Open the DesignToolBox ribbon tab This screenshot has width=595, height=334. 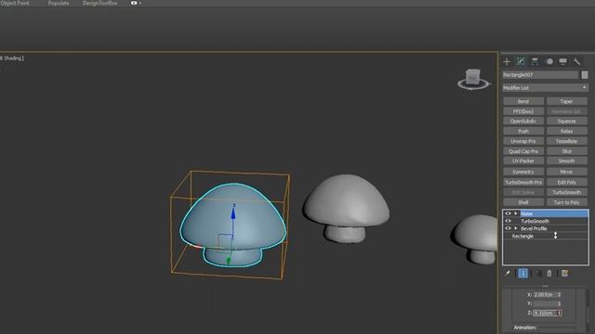pos(99,3)
